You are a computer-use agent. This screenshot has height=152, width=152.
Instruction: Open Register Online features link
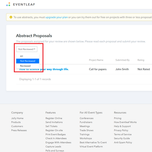pos(54,118)
